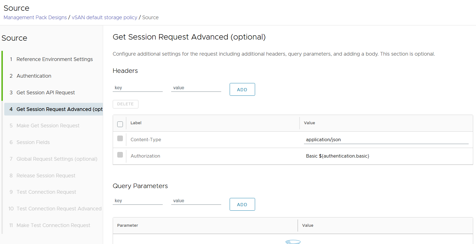
Task: Select Get Session Request Advanced step
Action: pyautogui.click(x=59, y=109)
